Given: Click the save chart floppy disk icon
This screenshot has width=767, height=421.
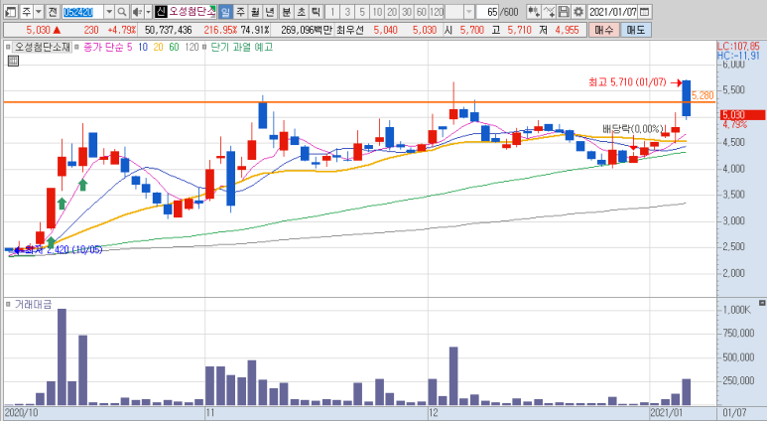Looking at the screenshot, I should [564, 12].
